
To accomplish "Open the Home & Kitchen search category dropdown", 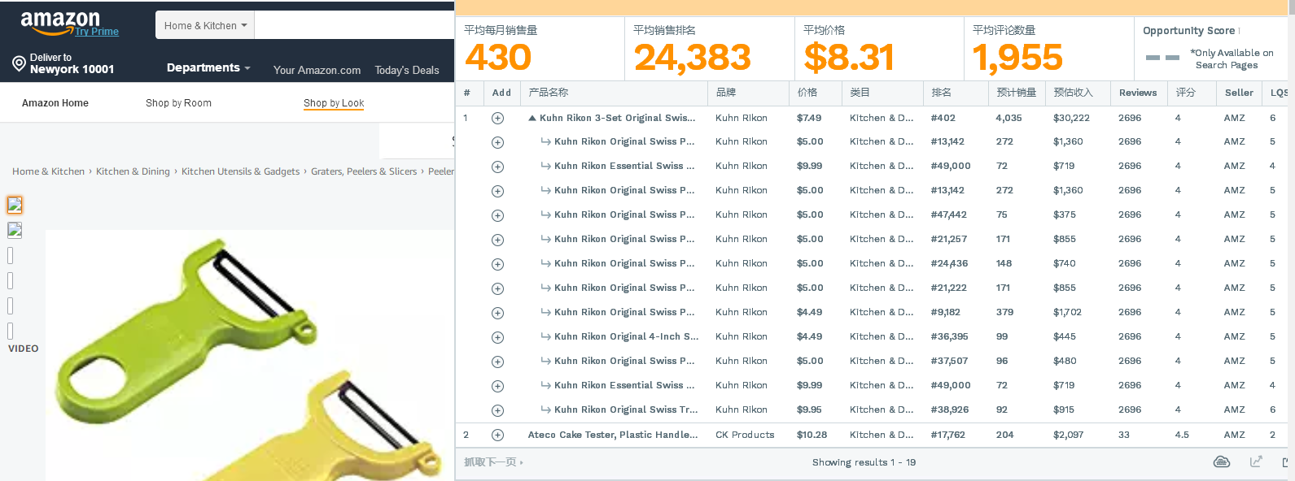I will pos(205,26).
